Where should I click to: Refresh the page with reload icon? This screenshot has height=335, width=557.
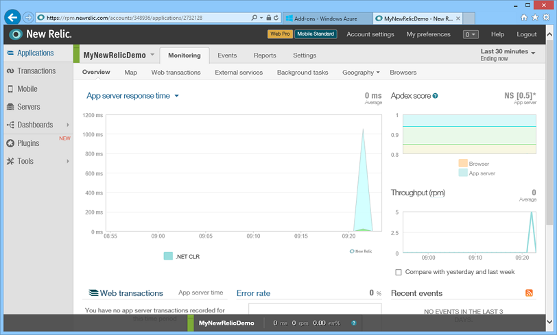pyautogui.click(x=276, y=17)
